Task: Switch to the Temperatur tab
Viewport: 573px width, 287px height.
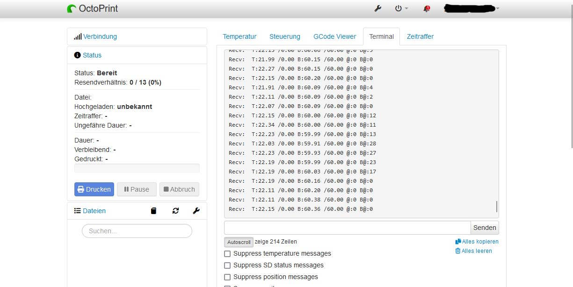Action: coord(239,36)
